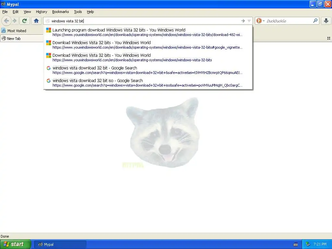Reload the current page
The height and width of the screenshot is (249, 332).
point(25,21)
